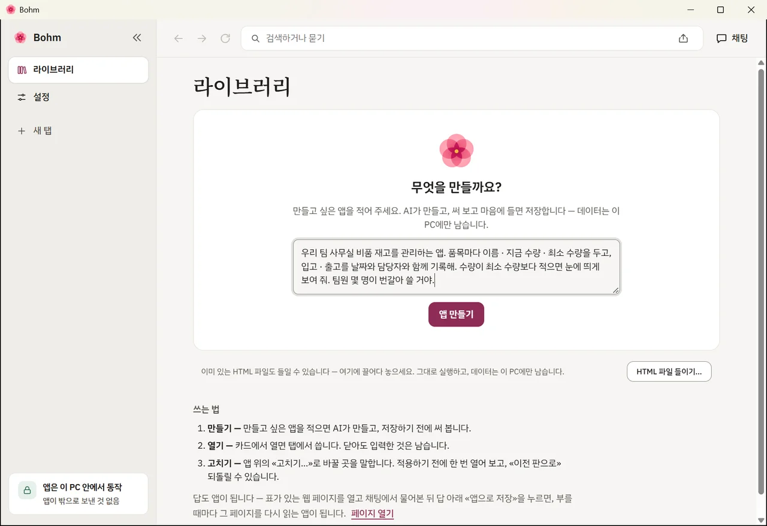
Task: Click the Bohm title bar app icon
Action: (10, 10)
